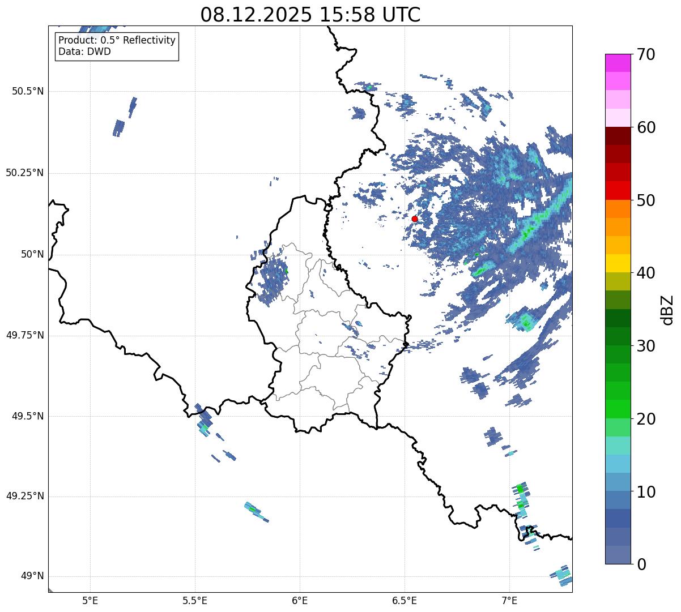
Task: Click the '49.25°N' latitude label
Action: [x=25, y=496]
